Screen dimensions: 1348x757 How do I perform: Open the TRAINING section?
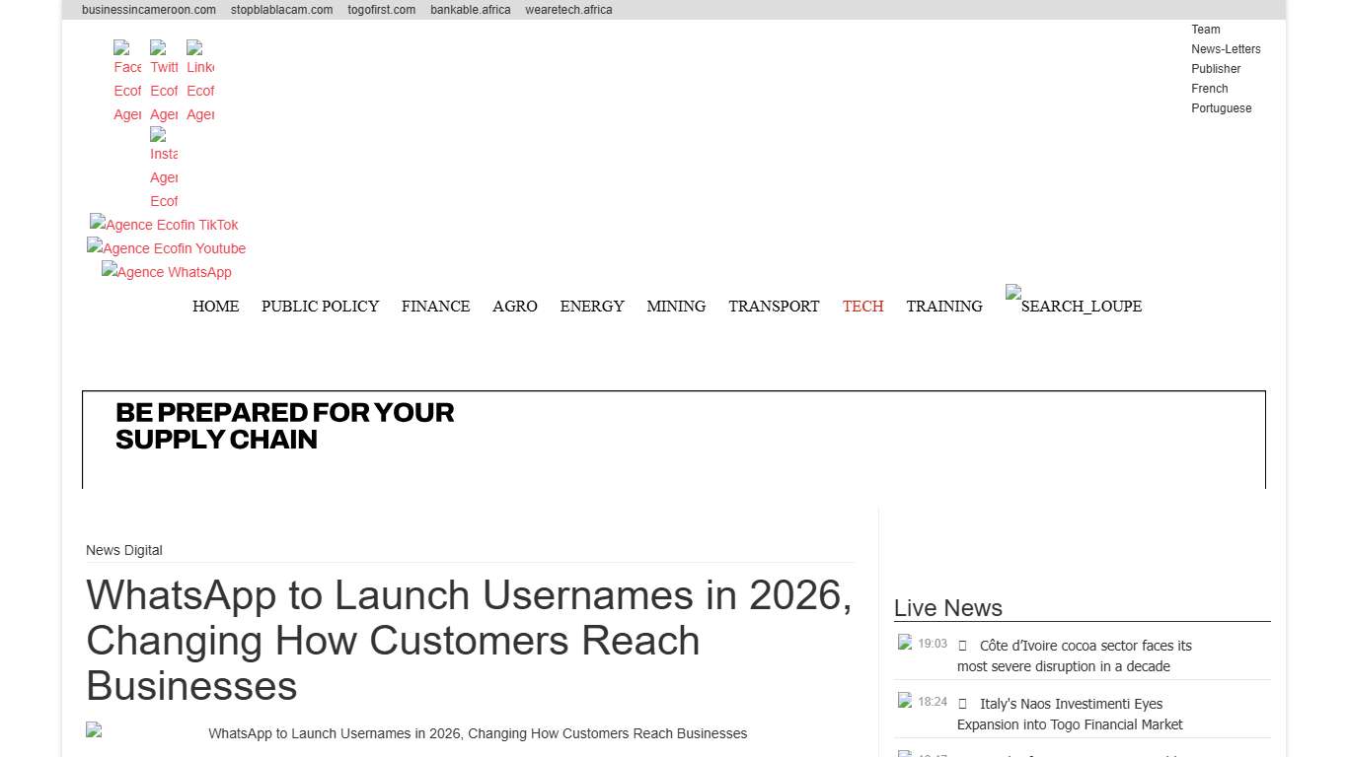point(943,307)
